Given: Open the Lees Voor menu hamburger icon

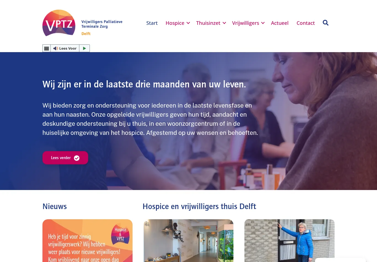Looking at the screenshot, I should click(47, 48).
